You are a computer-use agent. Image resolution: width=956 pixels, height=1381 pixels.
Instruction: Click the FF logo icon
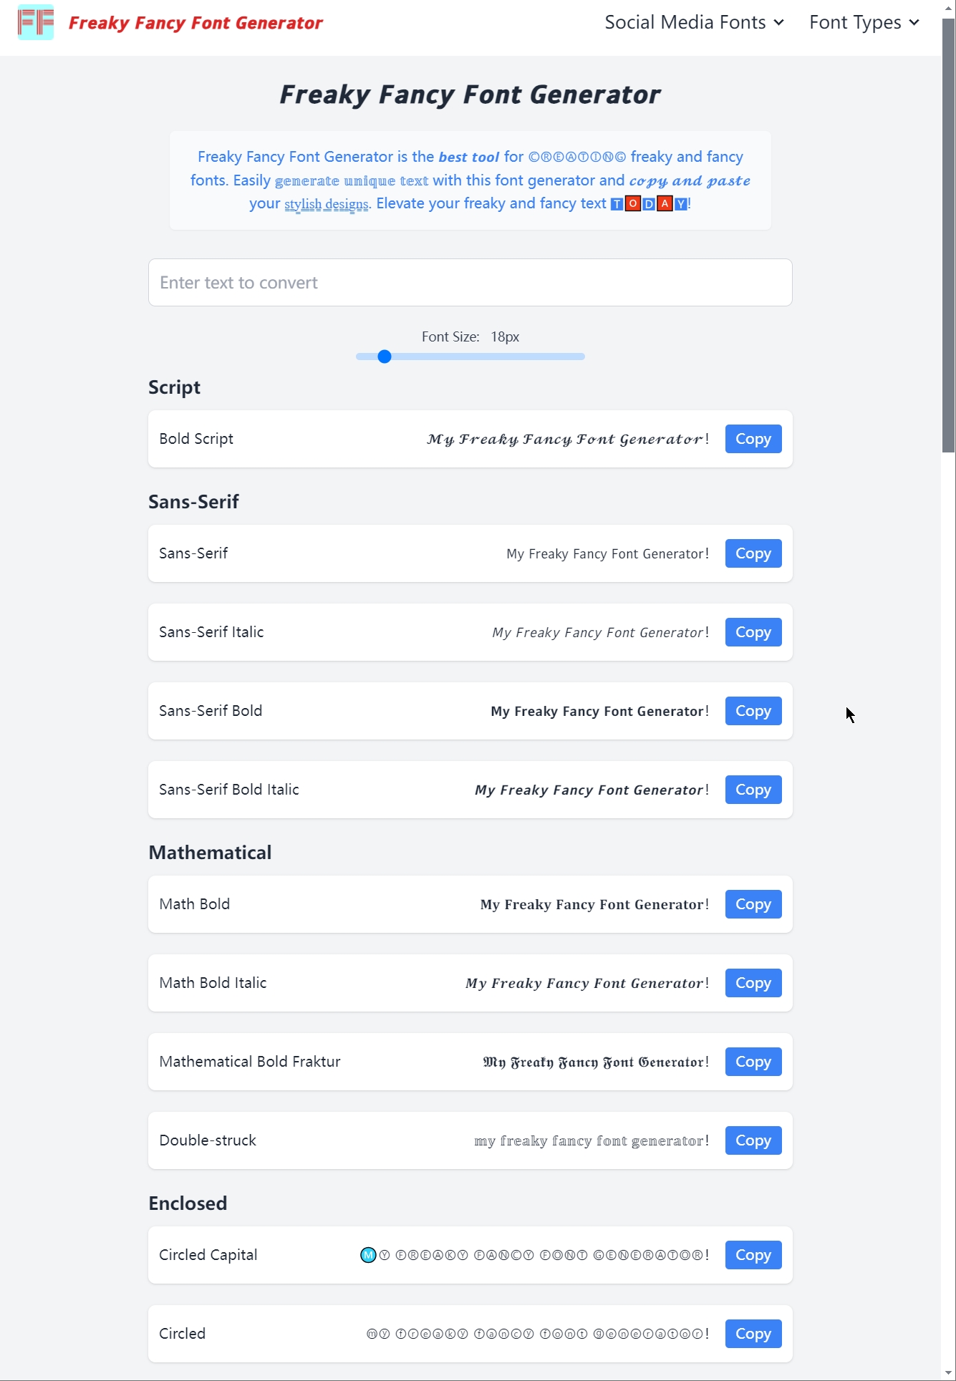[36, 22]
